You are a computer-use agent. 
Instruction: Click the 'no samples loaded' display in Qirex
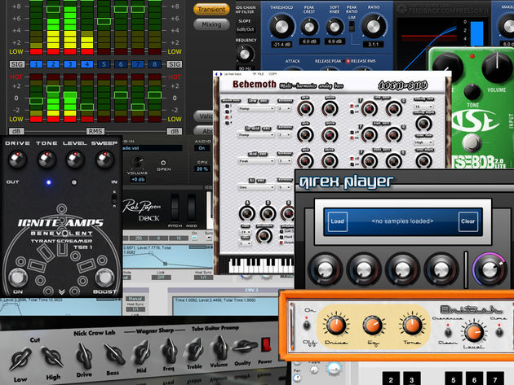coord(402,221)
